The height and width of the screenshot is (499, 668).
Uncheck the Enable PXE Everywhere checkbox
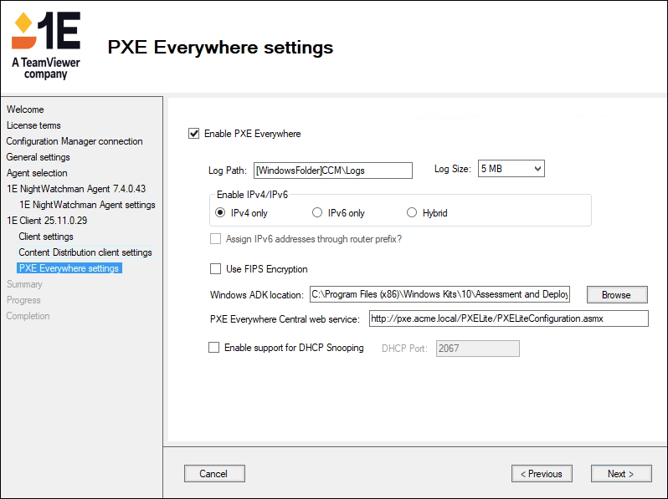[x=194, y=134]
